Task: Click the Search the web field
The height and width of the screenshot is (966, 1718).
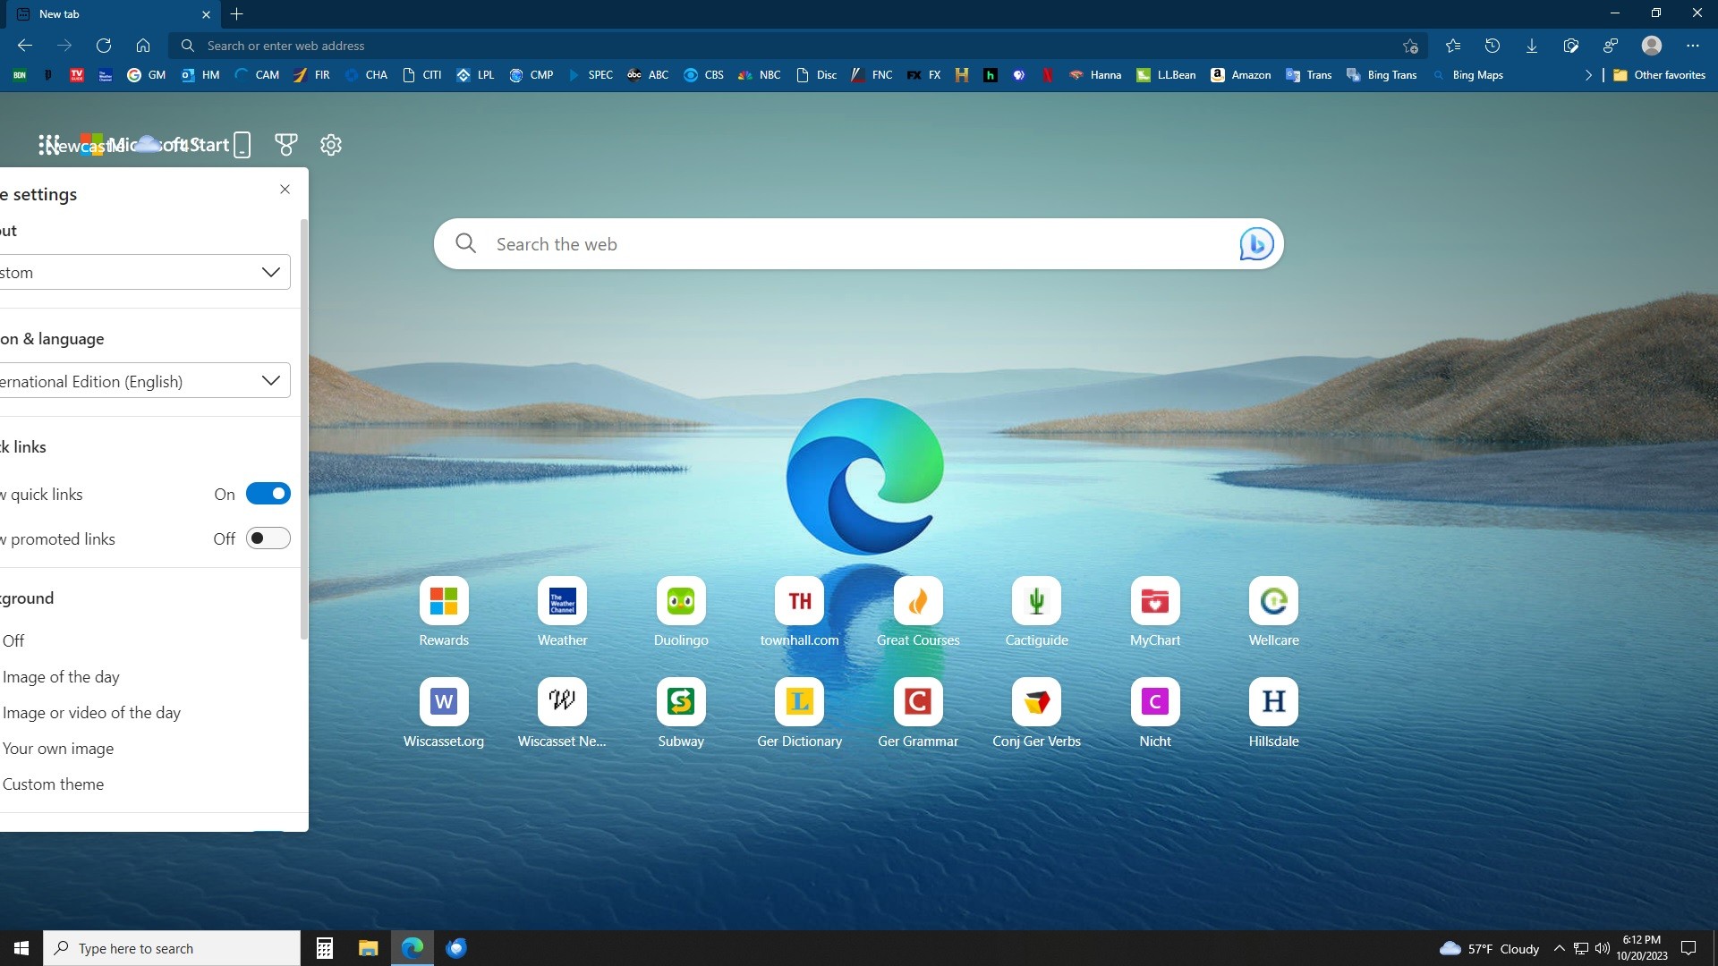Action: point(841,244)
